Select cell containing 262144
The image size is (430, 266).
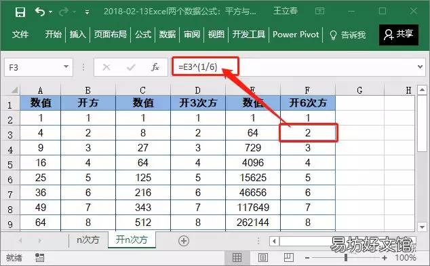(253, 222)
